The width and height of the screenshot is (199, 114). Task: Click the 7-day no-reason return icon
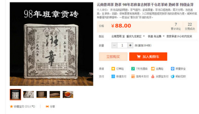tap(133, 69)
